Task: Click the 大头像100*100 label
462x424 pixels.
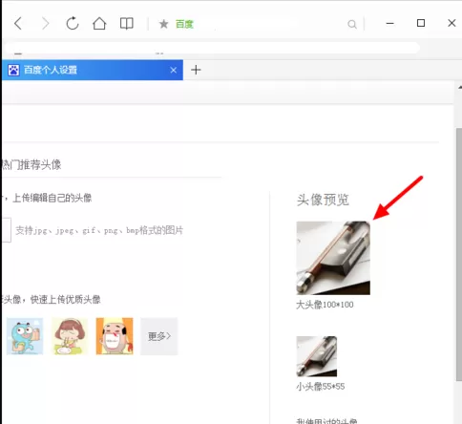Action: (x=325, y=305)
